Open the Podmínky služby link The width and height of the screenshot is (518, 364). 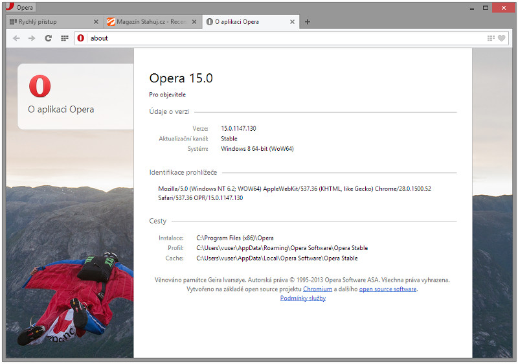[x=303, y=299]
